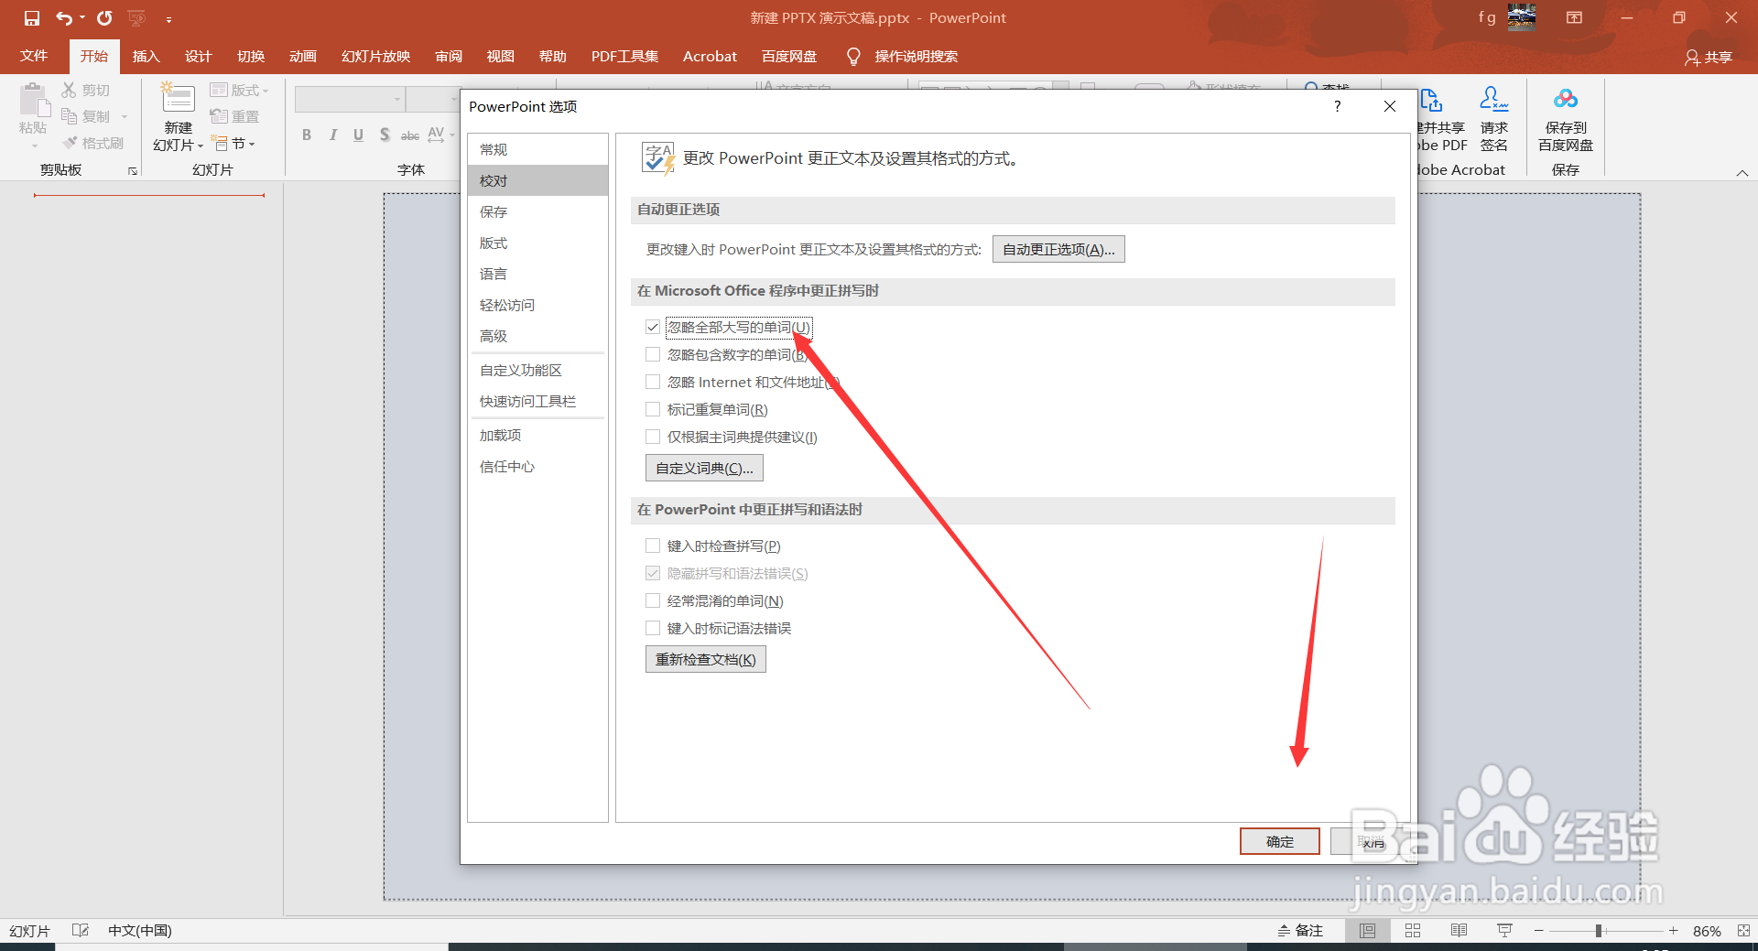Collapse the ribbon with the chevron
Viewport: 1758px width, 951px height.
1742,172
